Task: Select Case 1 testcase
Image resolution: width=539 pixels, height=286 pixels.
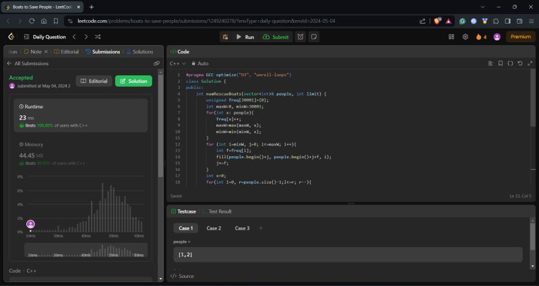Action: click(186, 228)
